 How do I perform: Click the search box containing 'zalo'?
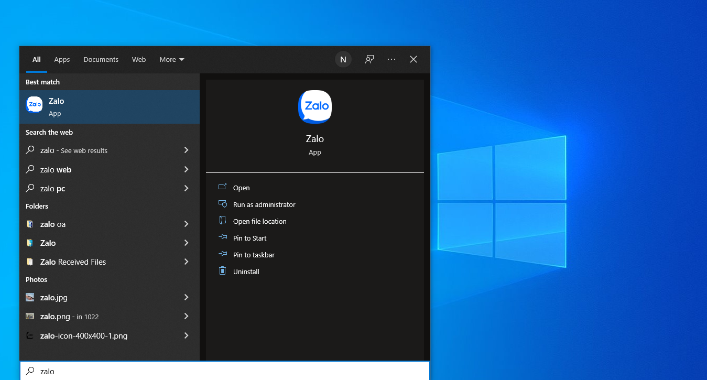click(225, 371)
